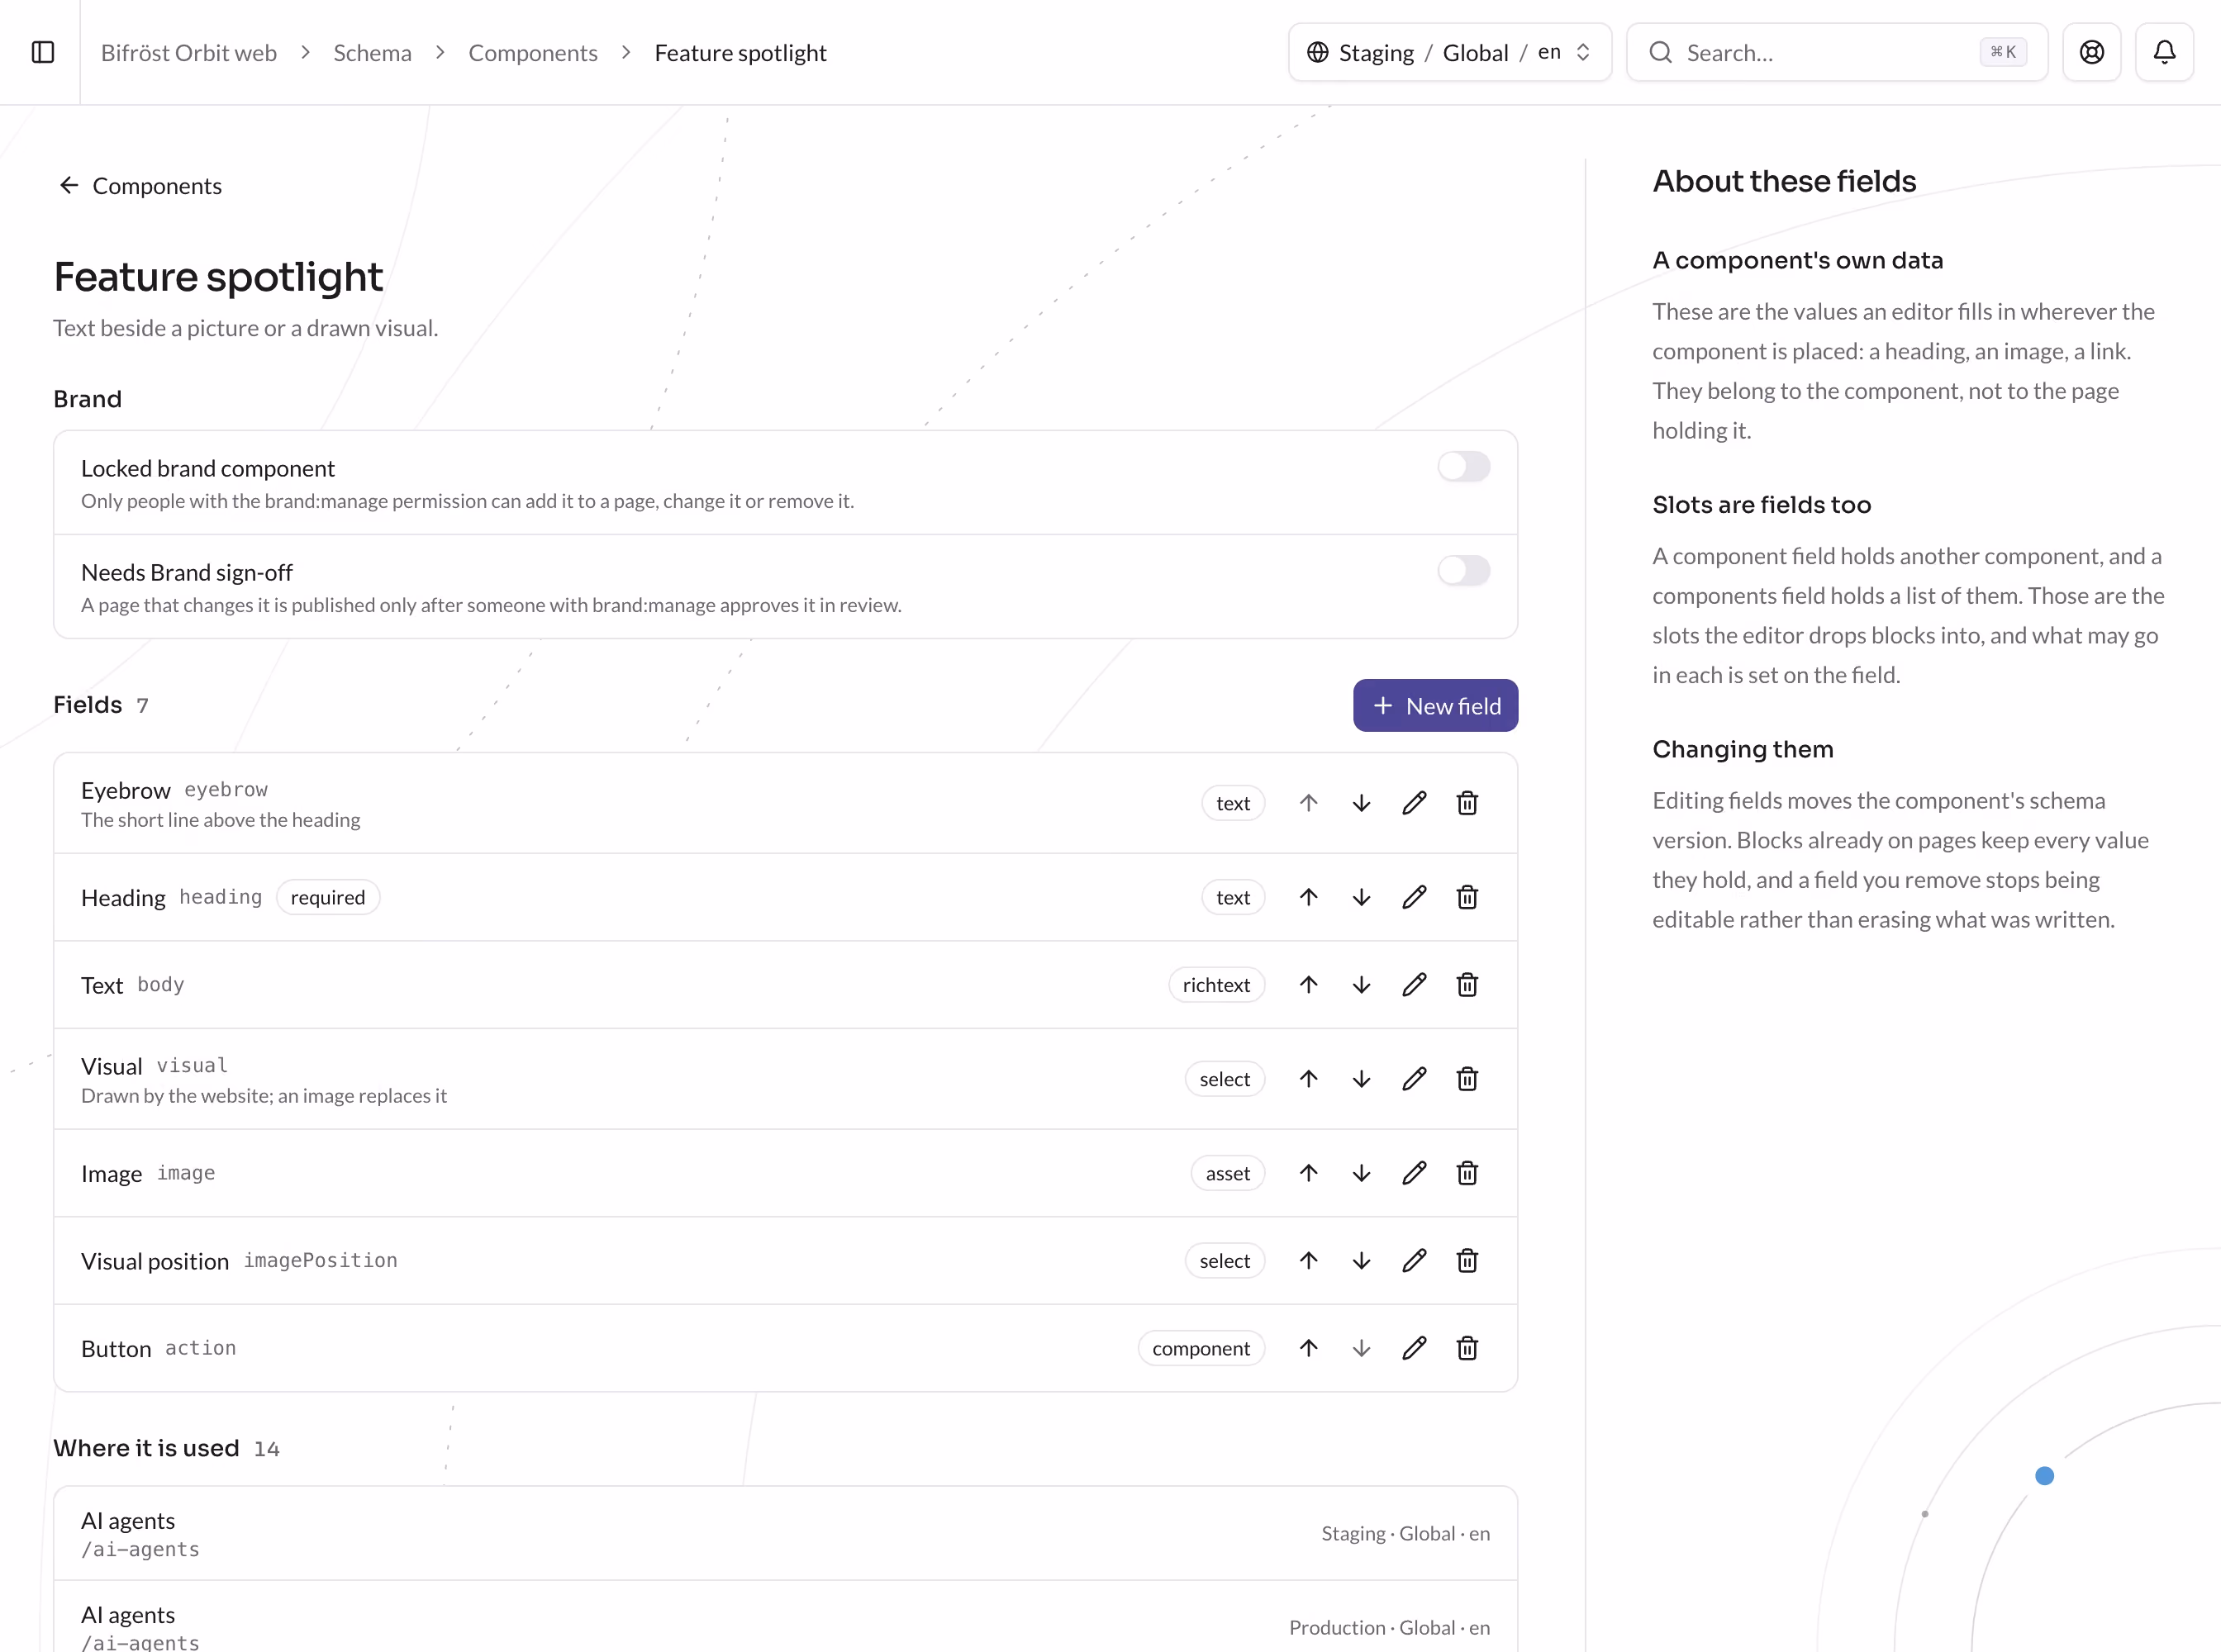Edit the Heading field

tap(1414, 897)
